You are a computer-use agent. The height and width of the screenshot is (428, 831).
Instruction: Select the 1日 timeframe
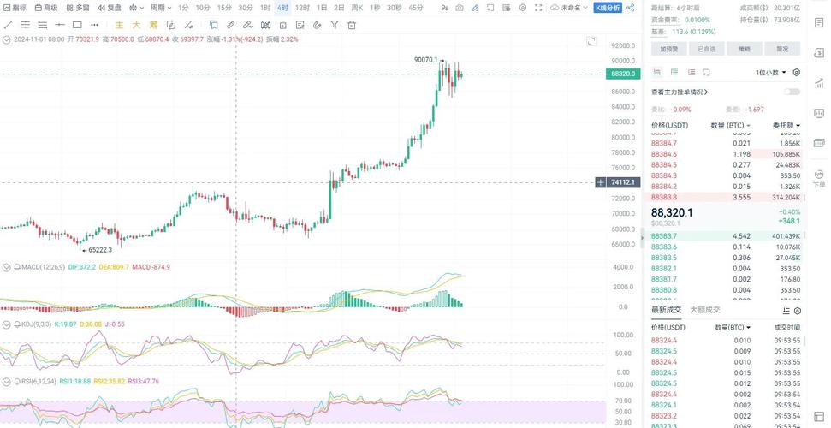click(x=321, y=8)
